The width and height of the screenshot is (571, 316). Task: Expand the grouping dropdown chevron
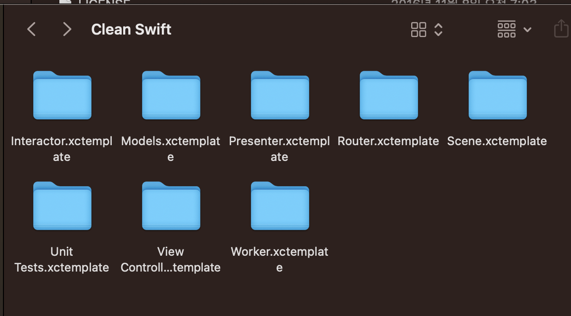point(527,30)
